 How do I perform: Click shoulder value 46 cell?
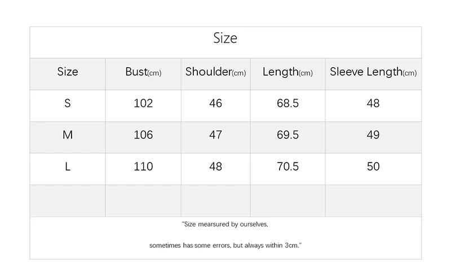pos(215,103)
